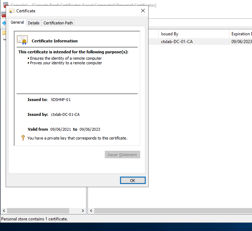Click the back arrow in the console toolbar
Image resolution: width=252 pixels, height=231 pixels.
click(4, 23)
